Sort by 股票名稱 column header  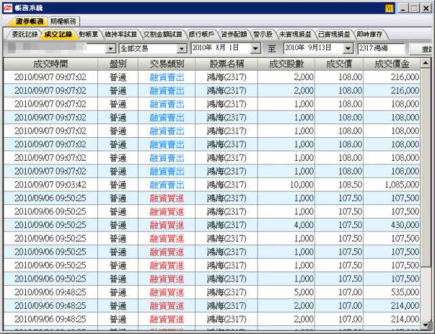coord(226,64)
